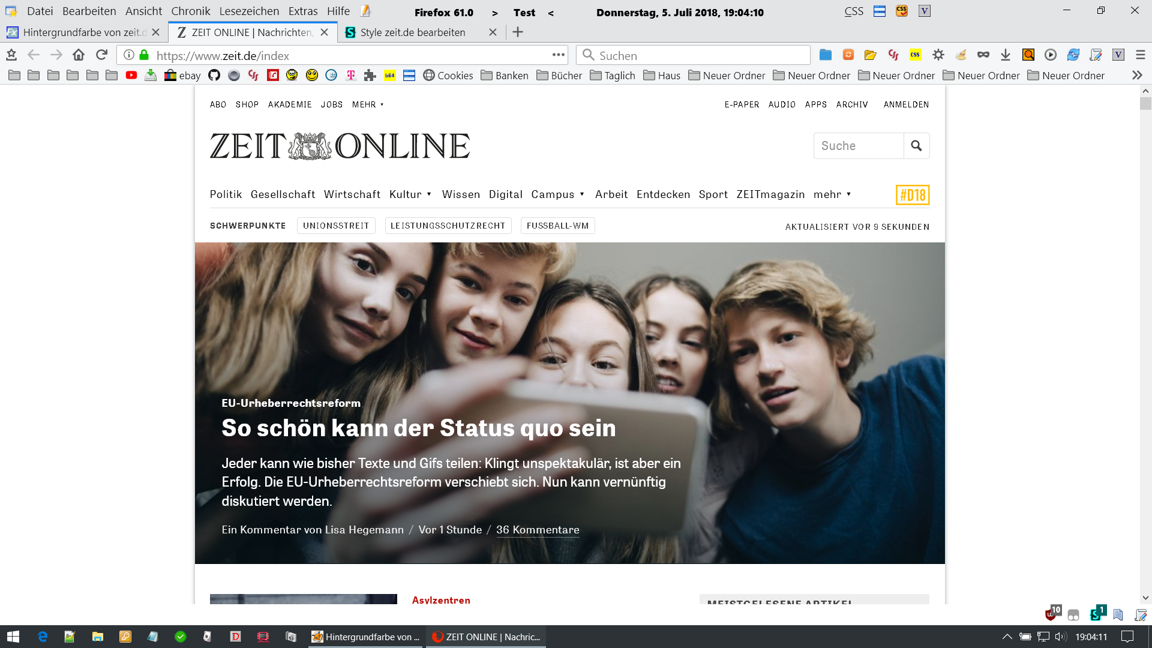Open the Lesezeichen menu
This screenshot has width=1152, height=648.
pyautogui.click(x=249, y=11)
